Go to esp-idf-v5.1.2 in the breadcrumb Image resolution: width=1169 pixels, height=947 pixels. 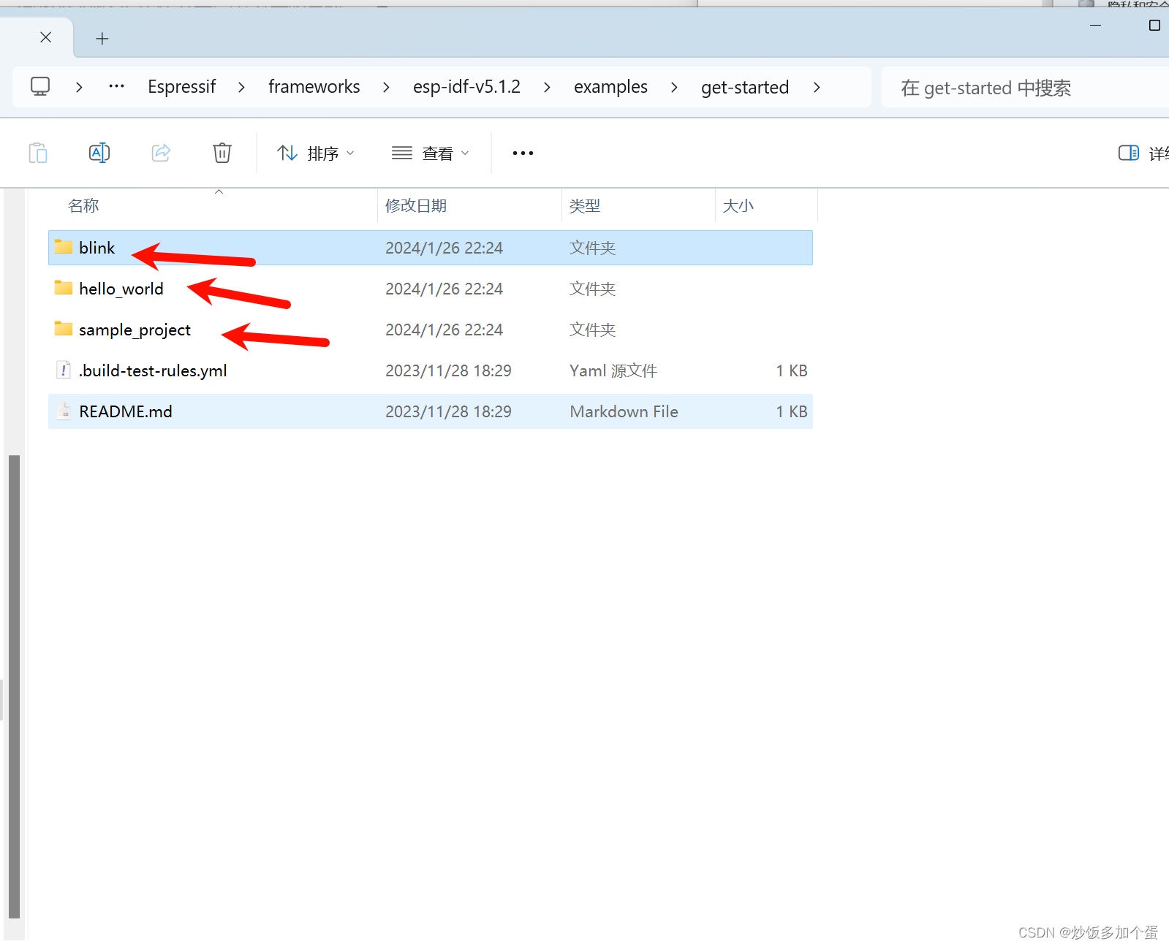[x=466, y=87]
